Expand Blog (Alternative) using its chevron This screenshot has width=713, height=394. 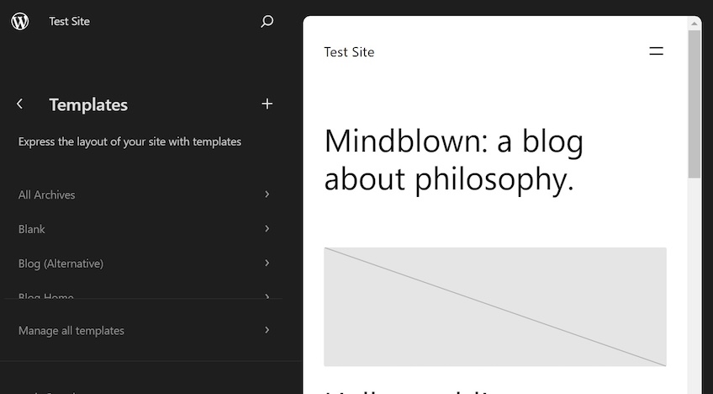click(x=267, y=264)
